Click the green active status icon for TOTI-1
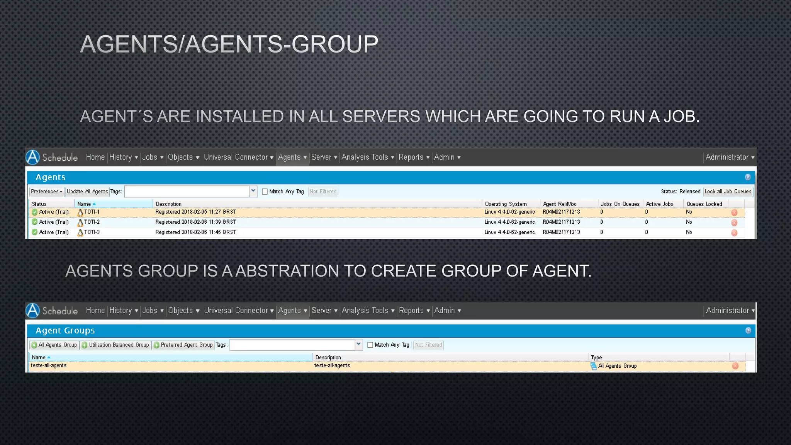The image size is (791, 445). click(x=35, y=212)
